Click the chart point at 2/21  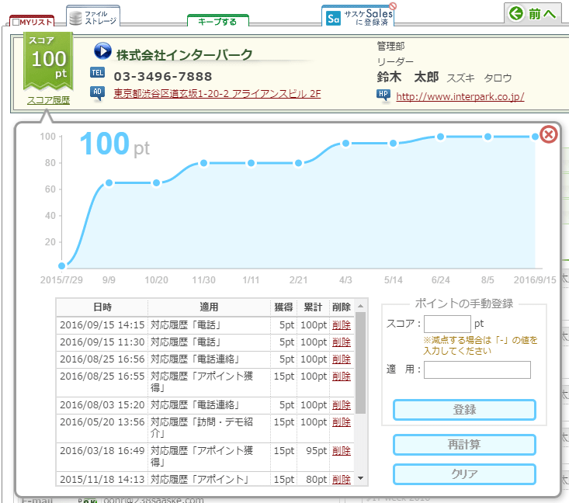(x=298, y=163)
